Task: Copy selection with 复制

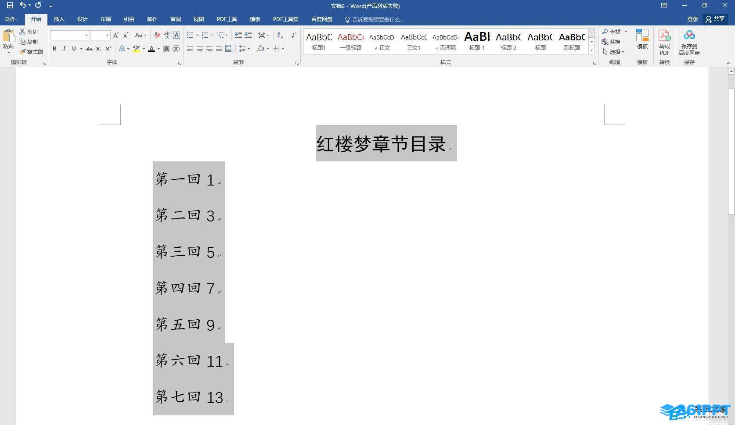Action: [x=29, y=42]
